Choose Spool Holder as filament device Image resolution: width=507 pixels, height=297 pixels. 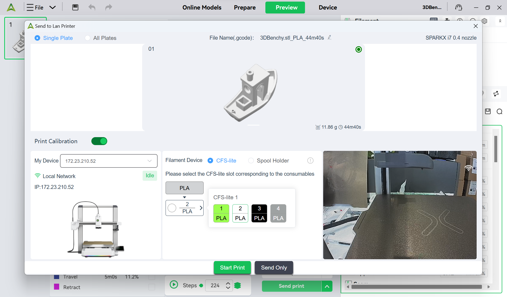[x=251, y=161]
